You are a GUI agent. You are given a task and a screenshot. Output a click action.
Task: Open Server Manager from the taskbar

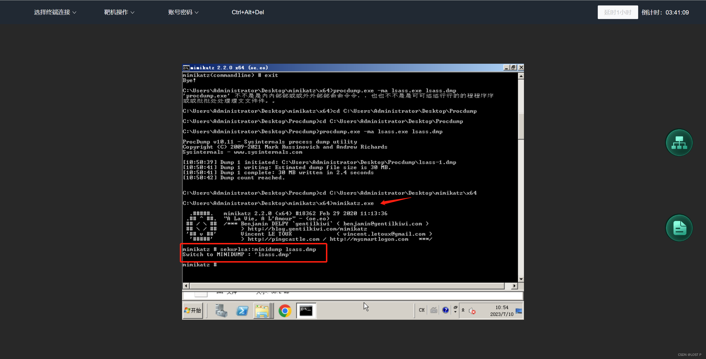click(x=221, y=310)
